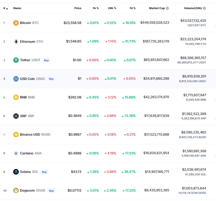Screen dimensions: 216x201
Task: Click the Market Cap info icon
Action: [167, 8]
